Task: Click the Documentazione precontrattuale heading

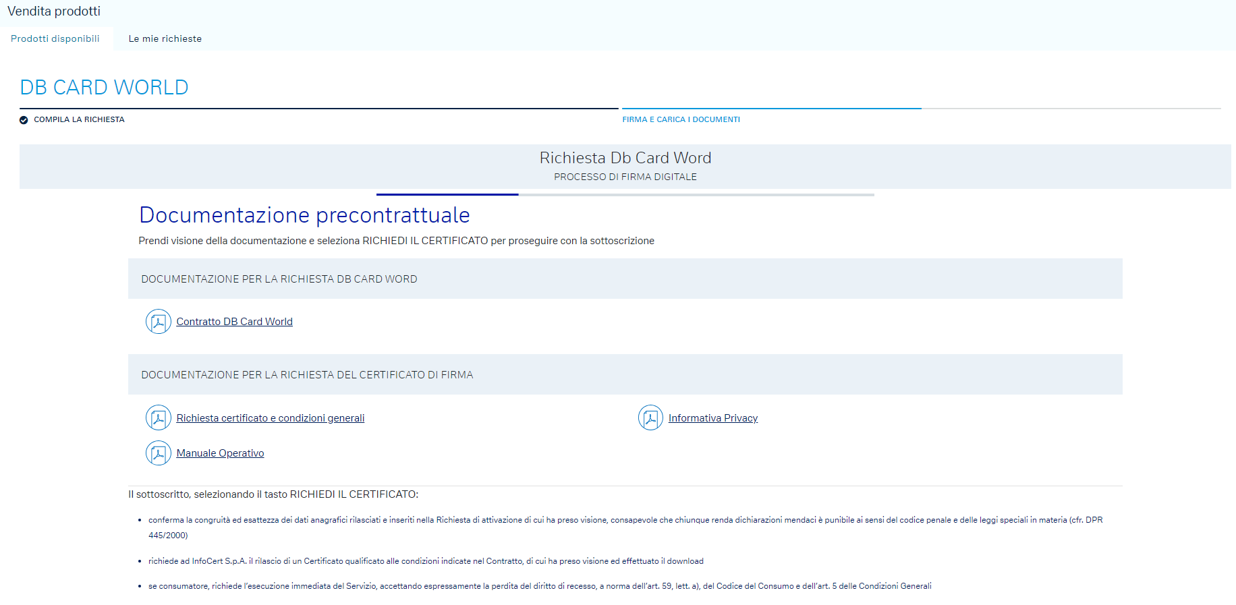Action: [304, 215]
